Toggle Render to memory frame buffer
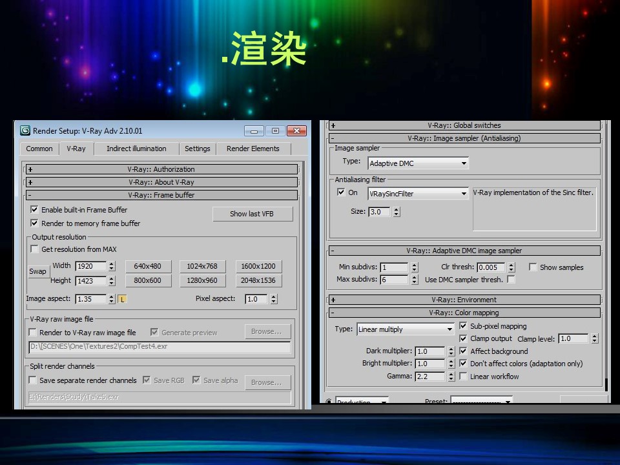Image resolution: width=620 pixels, height=465 pixels. coord(34,223)
